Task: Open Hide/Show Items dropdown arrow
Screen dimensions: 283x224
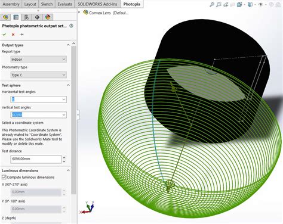Action: [x=266, y=4]
